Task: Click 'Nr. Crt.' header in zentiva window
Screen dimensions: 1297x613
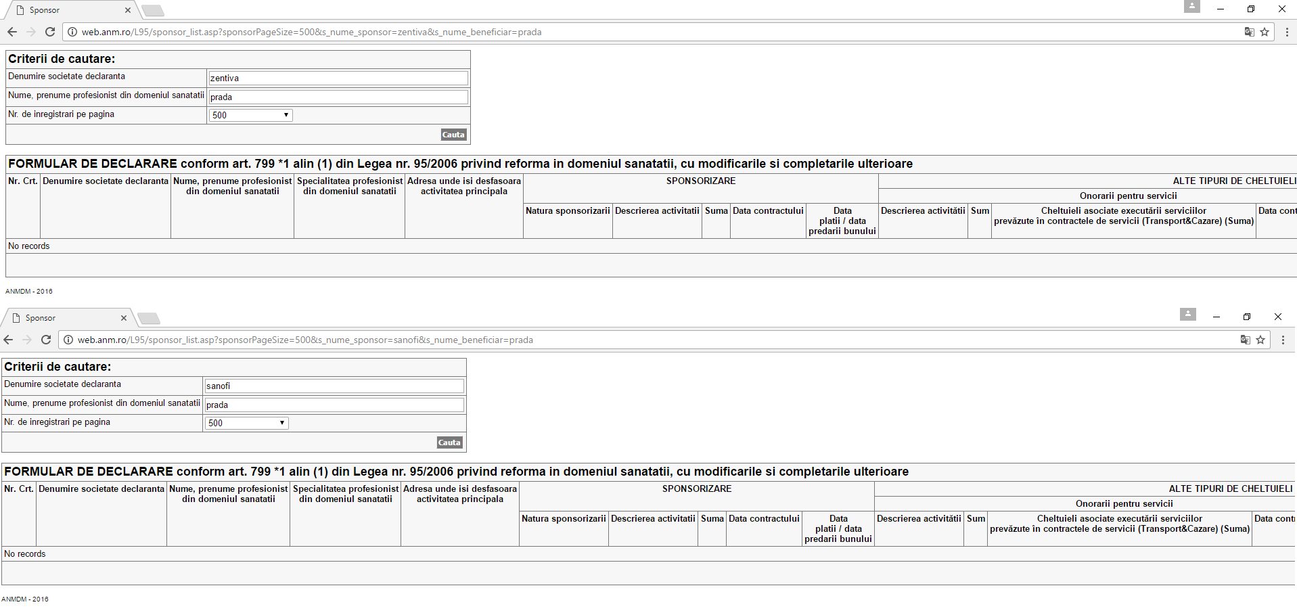Action: (x=23, y=181)
